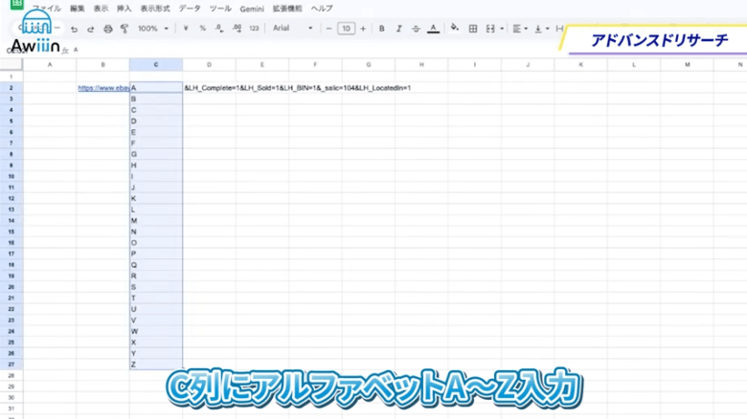Click the cell containing letter Z
The height and width of the screenshot is (419, 747).
(x=156, y=364)
